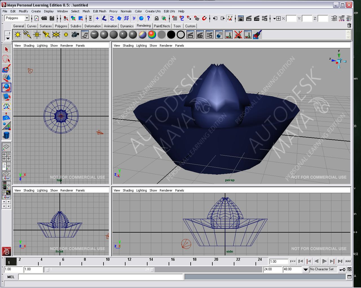Open Show menu in the front view
The width and height of the screenshot is (361, 288).
[54, 190]
